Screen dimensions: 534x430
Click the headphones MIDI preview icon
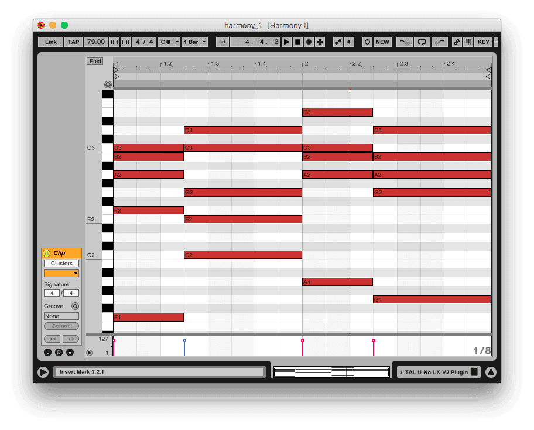[x=108, y=84]
